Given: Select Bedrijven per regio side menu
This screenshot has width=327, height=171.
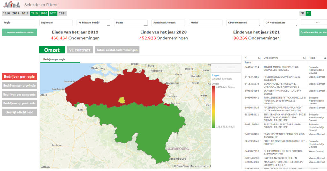Looking at the screenshot, I should pyautogui.click(x=19, y=76).
